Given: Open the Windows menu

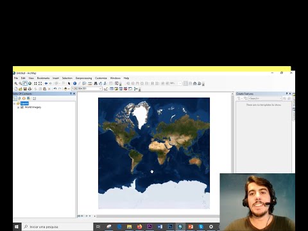Looking at the screenshot, I should (x=116, y=78).
